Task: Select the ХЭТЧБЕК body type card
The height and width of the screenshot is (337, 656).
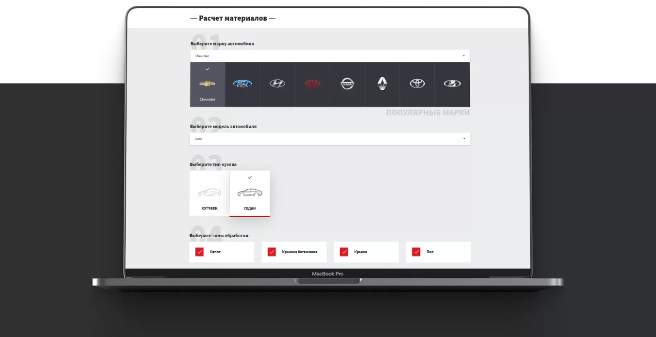Action: [209, 193]
